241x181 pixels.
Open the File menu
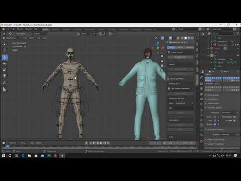coord(8,29)
